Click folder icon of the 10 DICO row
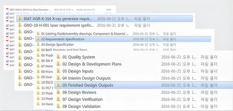 tap(38, 82)
